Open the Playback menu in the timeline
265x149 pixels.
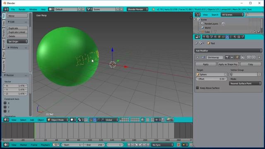click(x=45, y=145)
